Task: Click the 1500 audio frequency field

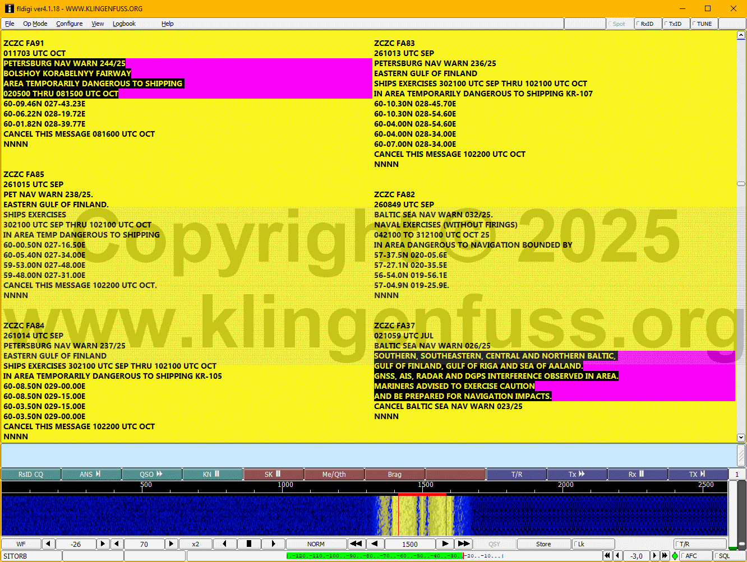Action: point(409,544)
